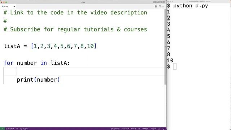Click the 'for' keyword
The width and height of the screenshot is (231, 130).
(x=9, y=63)
